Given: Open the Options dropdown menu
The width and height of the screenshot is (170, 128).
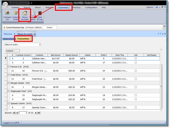Looking at the screenshot, I should click(x=150, y=7).
